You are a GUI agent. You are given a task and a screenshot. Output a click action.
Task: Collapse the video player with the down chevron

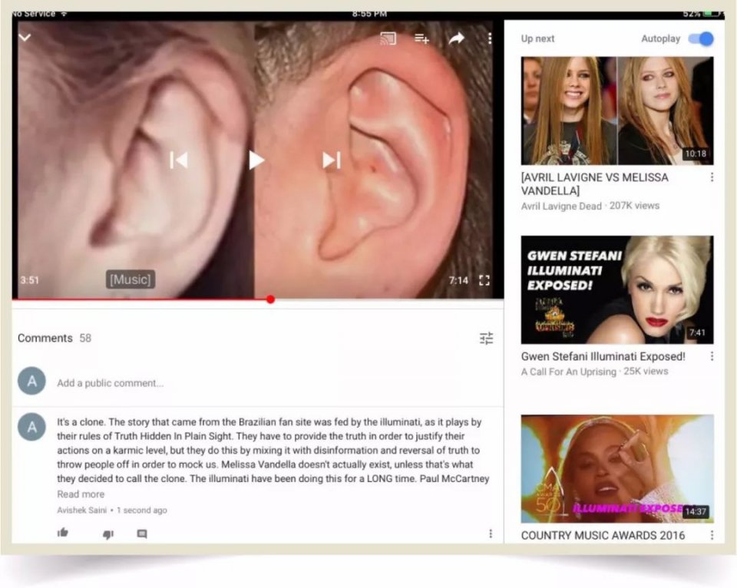pyautogui.click(x=25, y=37)
